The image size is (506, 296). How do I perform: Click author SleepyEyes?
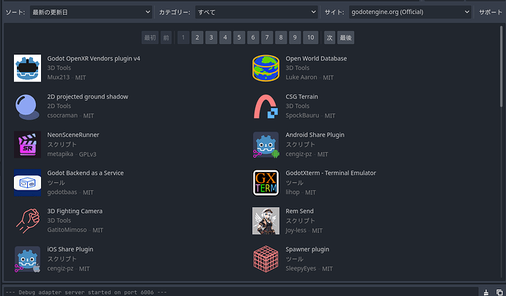(301, 269)
